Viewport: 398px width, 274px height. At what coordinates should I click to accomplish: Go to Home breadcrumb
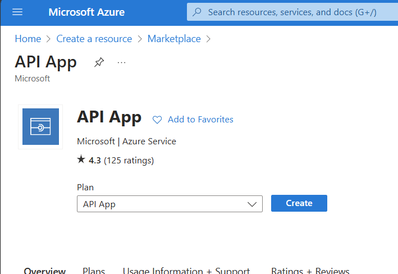click(x=28, y=39)
